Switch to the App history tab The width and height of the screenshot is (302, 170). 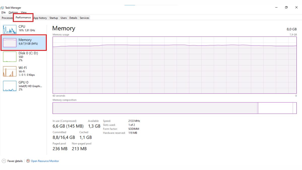(x=40, y=18)
